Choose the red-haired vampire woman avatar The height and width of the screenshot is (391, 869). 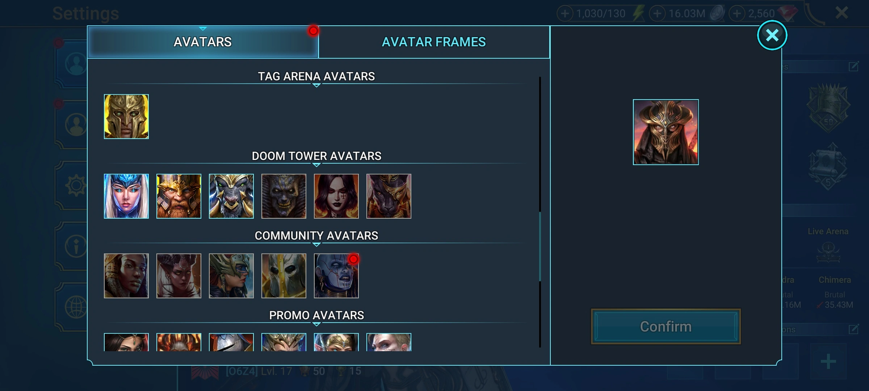tap(336, 196)
